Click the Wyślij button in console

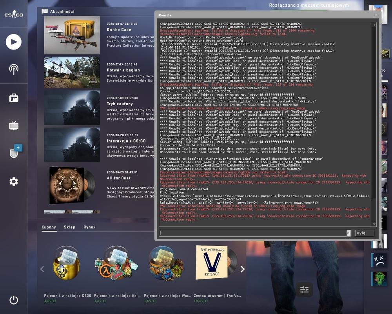pos(365,233)
